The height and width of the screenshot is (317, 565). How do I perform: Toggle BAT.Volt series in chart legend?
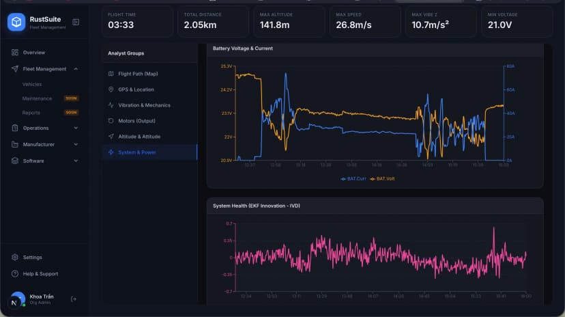382,178
